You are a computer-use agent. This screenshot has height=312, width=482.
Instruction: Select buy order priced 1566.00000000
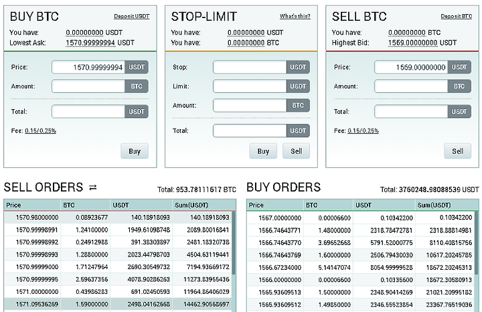361,280
